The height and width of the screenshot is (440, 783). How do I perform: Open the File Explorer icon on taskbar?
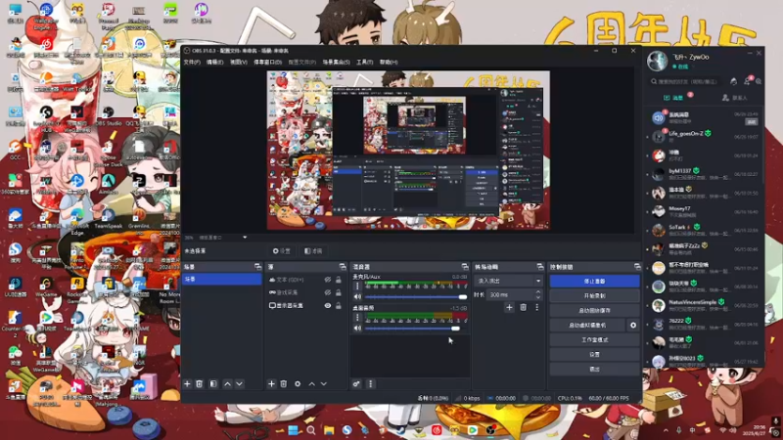point(329,430)
